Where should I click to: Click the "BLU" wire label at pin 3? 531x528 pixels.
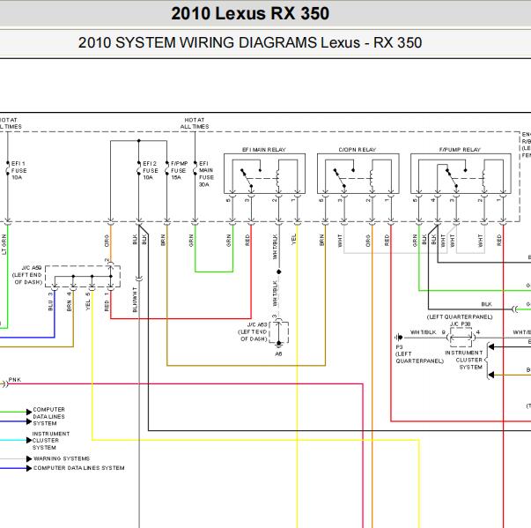50,305
